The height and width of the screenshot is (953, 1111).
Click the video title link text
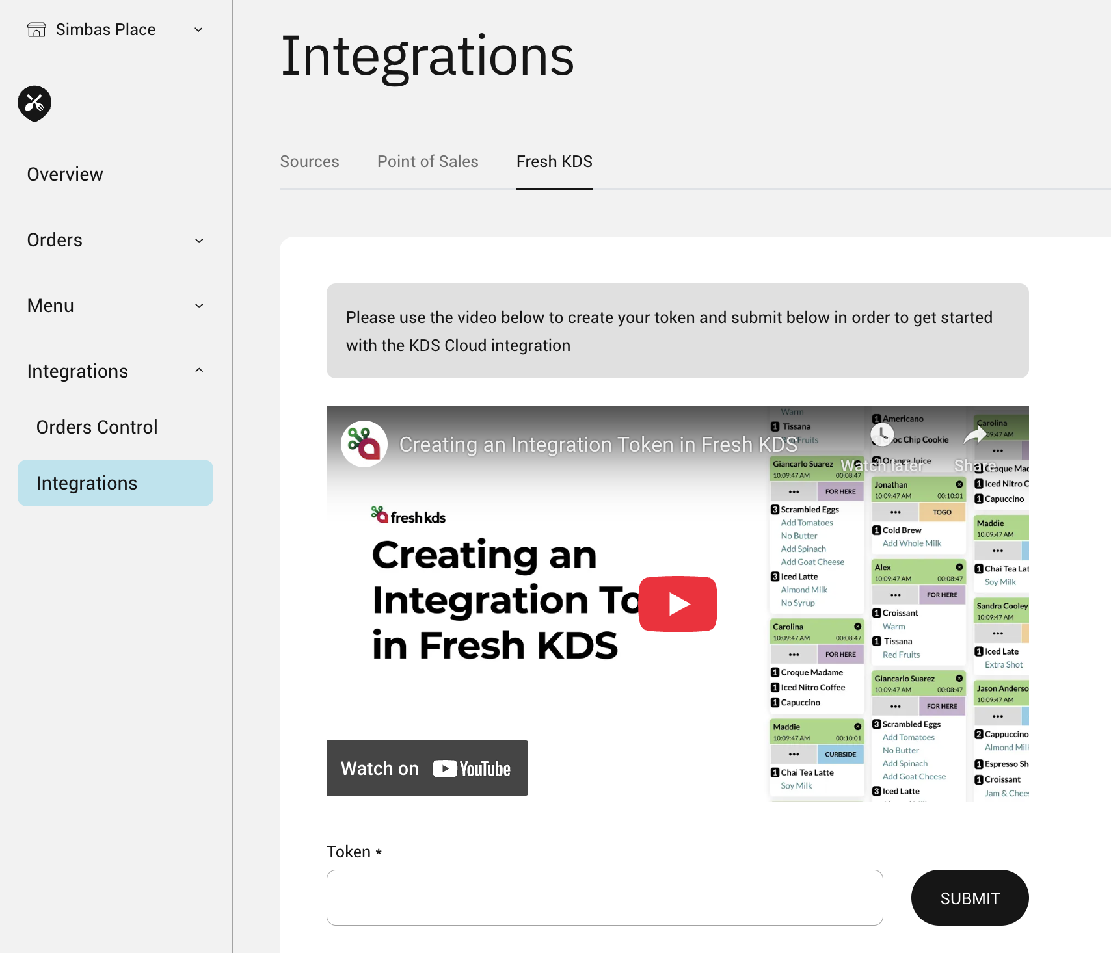598,445
